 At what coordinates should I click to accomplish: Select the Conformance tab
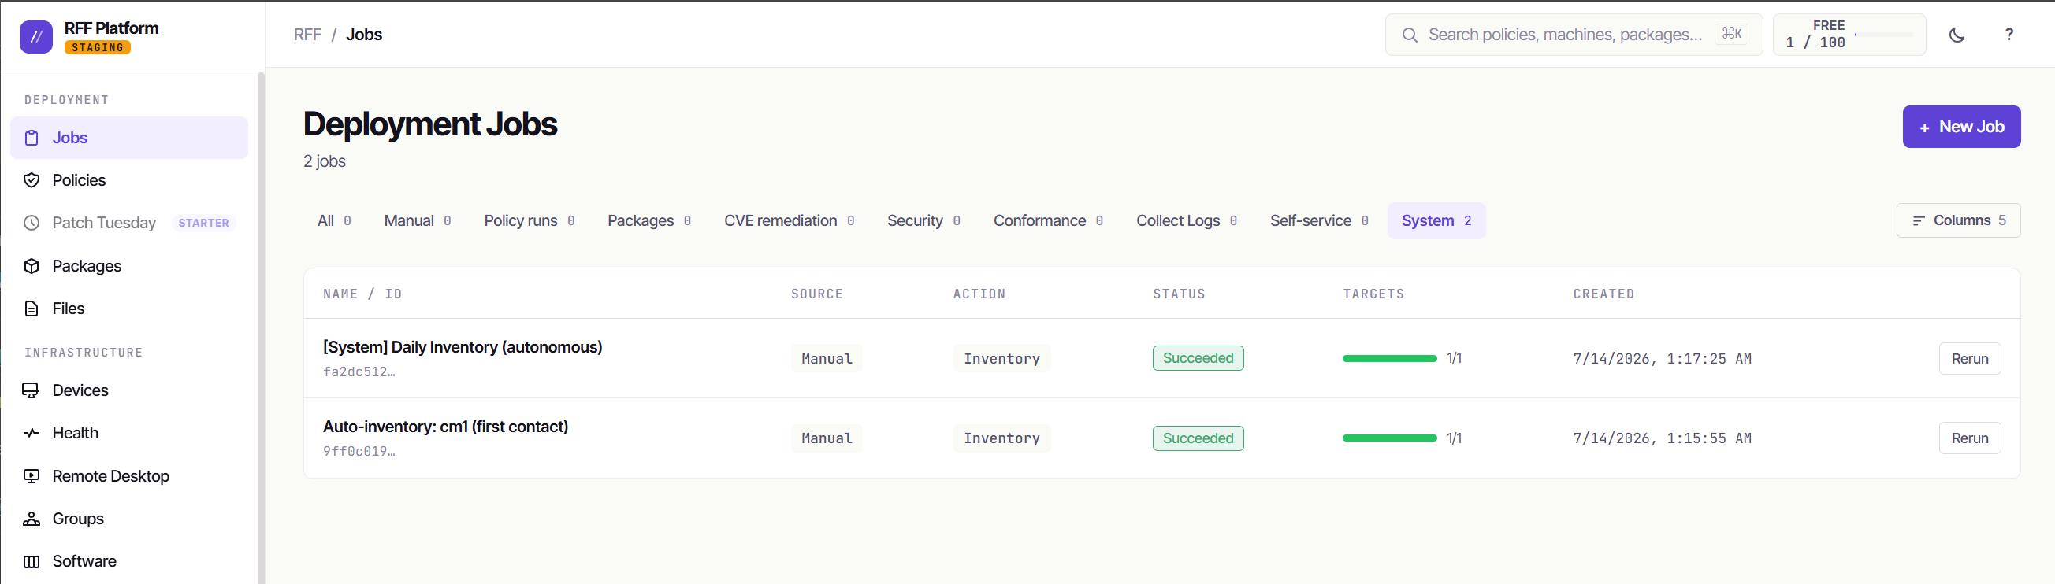pos(1047,220)
